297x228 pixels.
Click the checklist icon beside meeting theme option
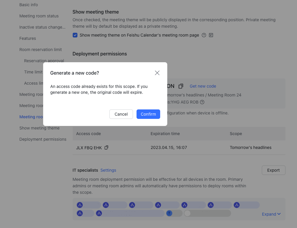pyautogui.click(x=211, y=35)
